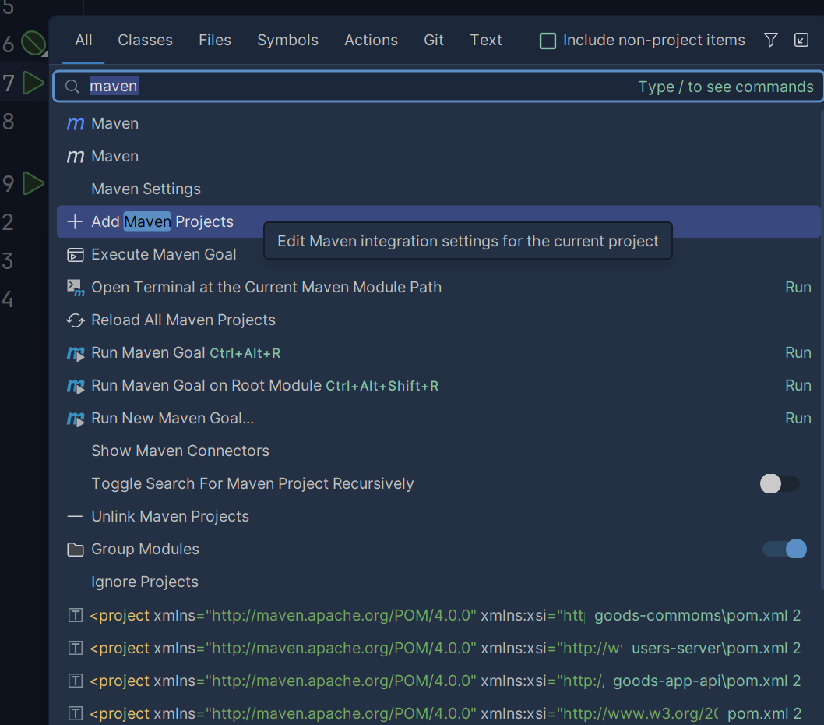Image resolution: width=824 pixels, height=725 pixels.
Task: Open the goods-app-api\pom.xml text result
Action: coord(438,681)
